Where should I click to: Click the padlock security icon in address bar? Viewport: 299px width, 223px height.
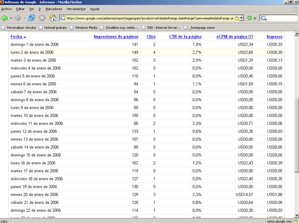(x=236, y=18)
